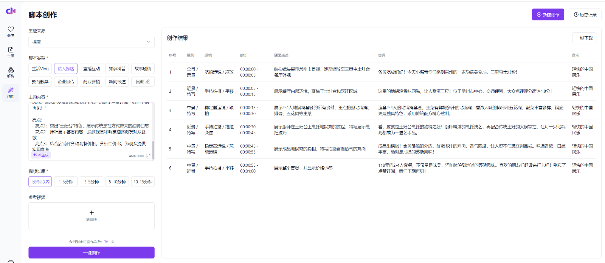Select the 生活Vlog script type
Image resolution: width=605 pixels, height=263 pixels.
click(40, 69)
